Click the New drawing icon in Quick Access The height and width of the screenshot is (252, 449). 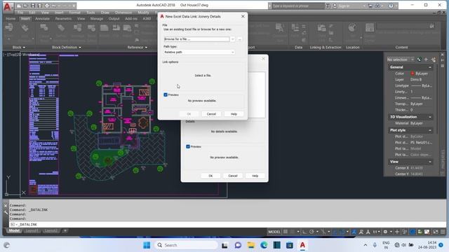(x=19, y=6)
